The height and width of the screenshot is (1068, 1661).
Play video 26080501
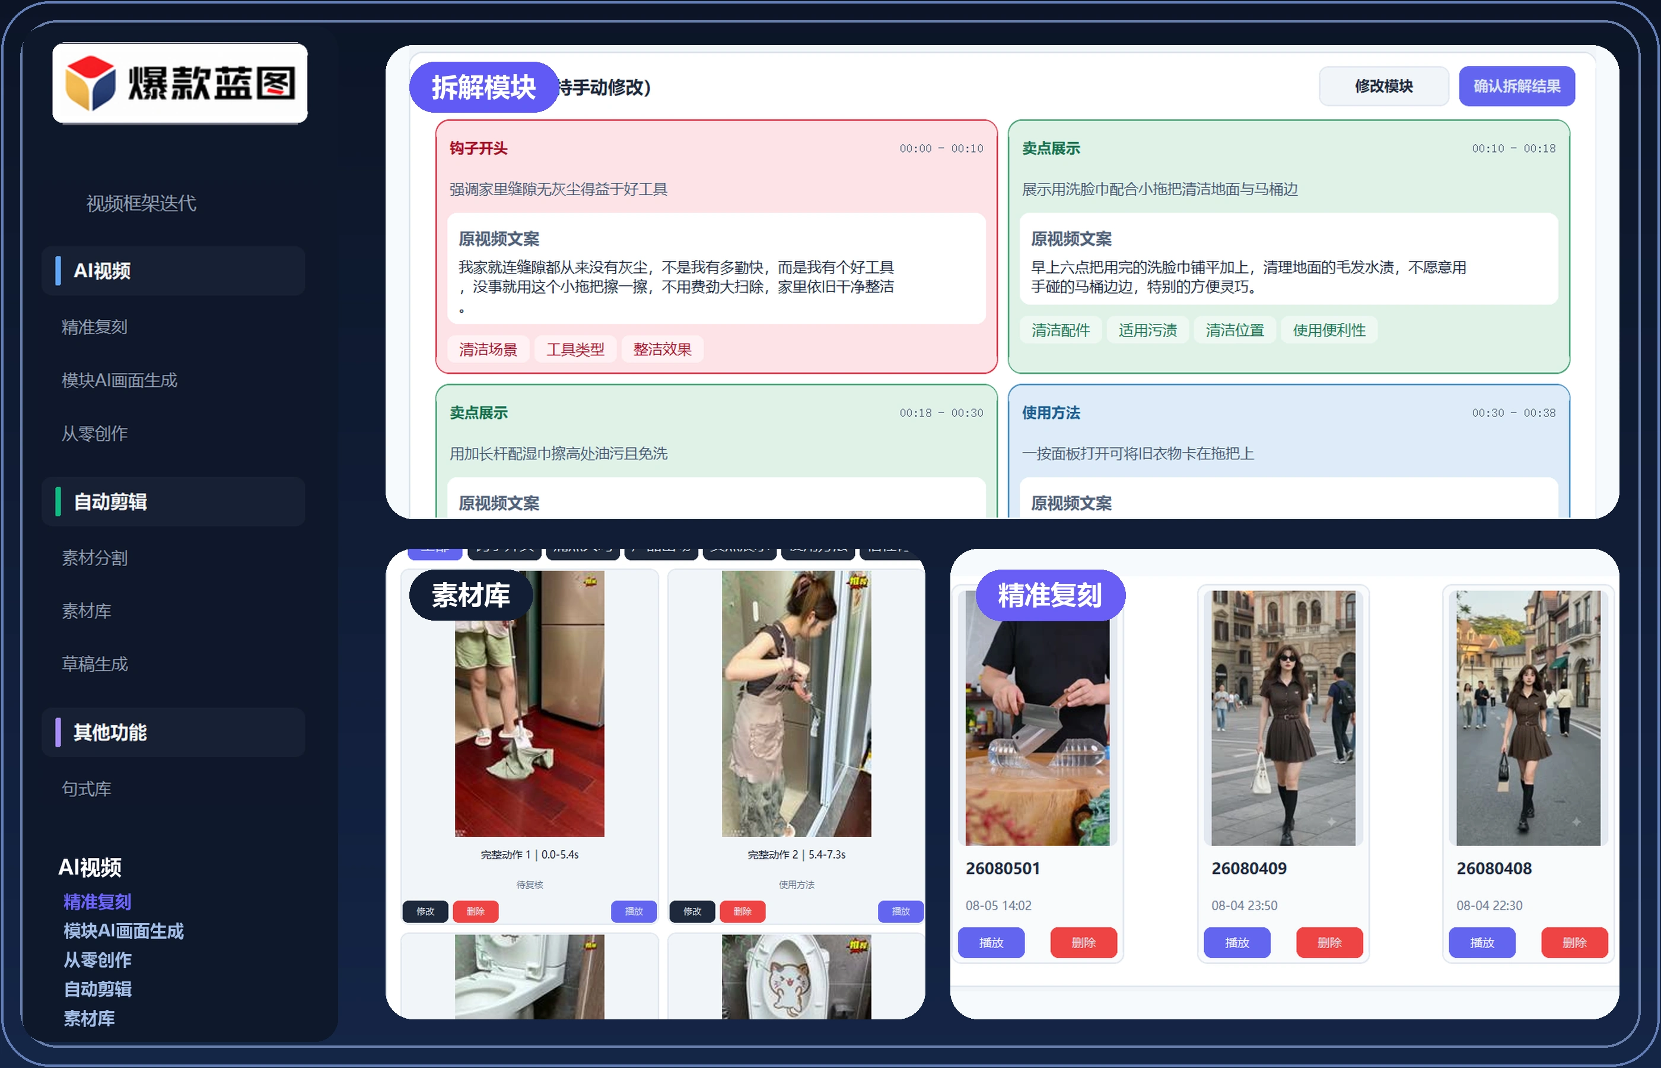(x=991, y=942)
